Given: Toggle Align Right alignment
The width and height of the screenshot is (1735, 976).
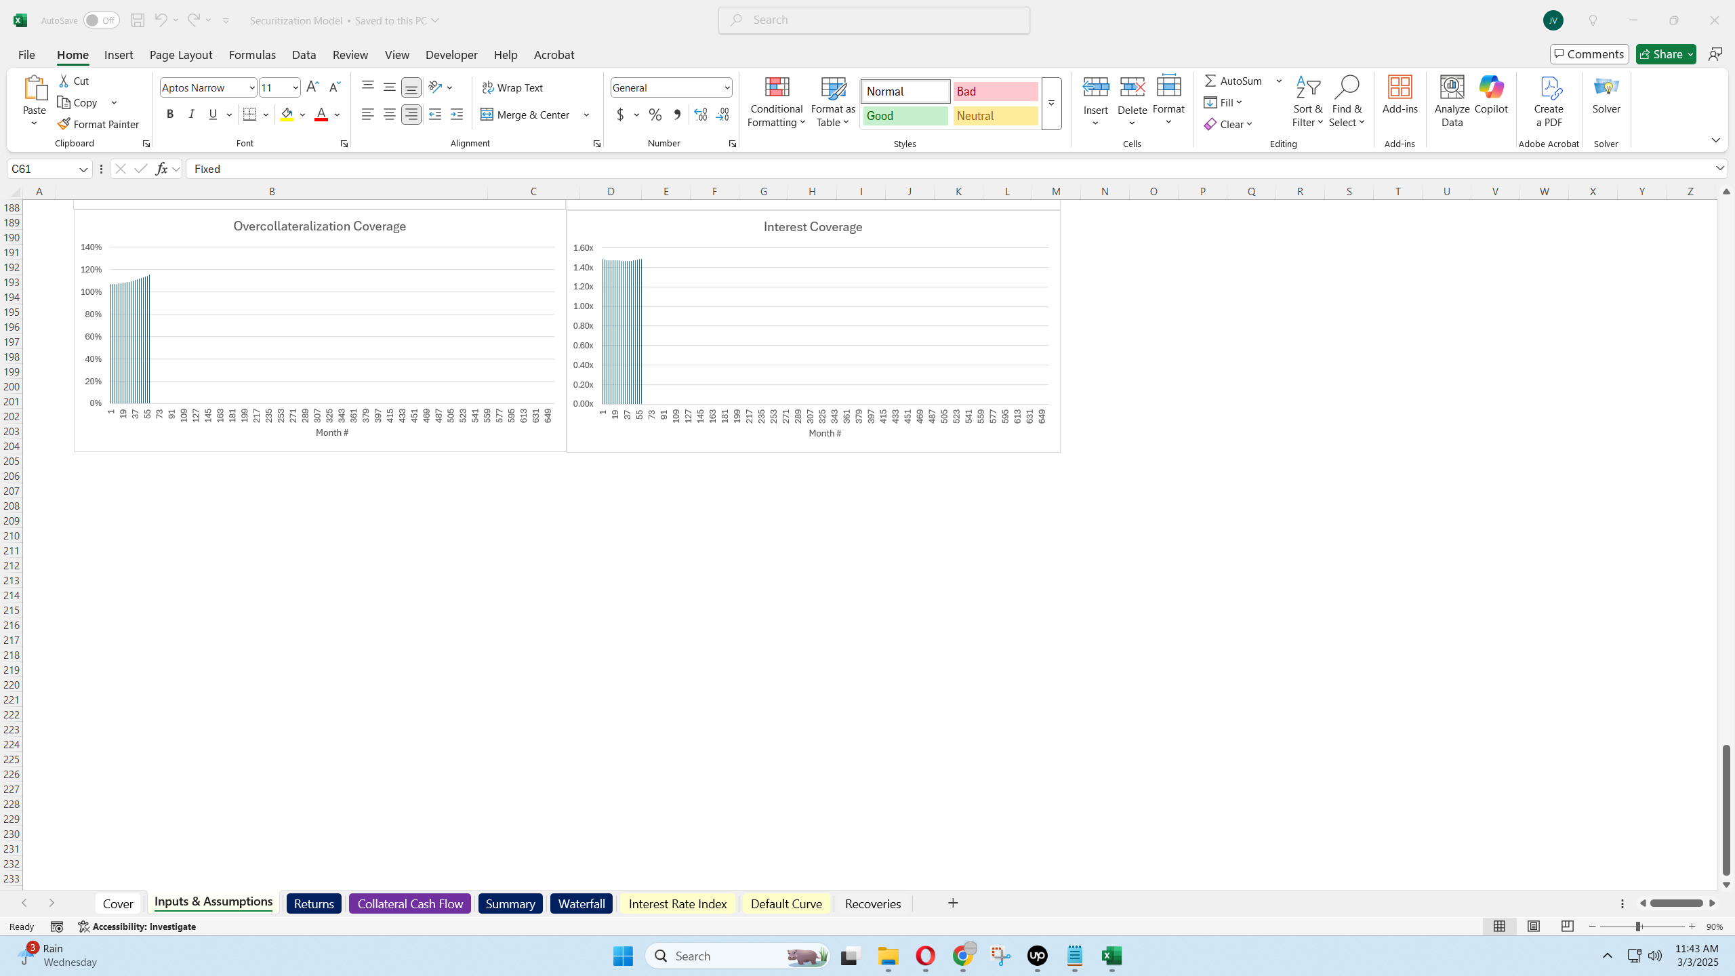Looking at the screenshot, I should (x=411, y=115).
